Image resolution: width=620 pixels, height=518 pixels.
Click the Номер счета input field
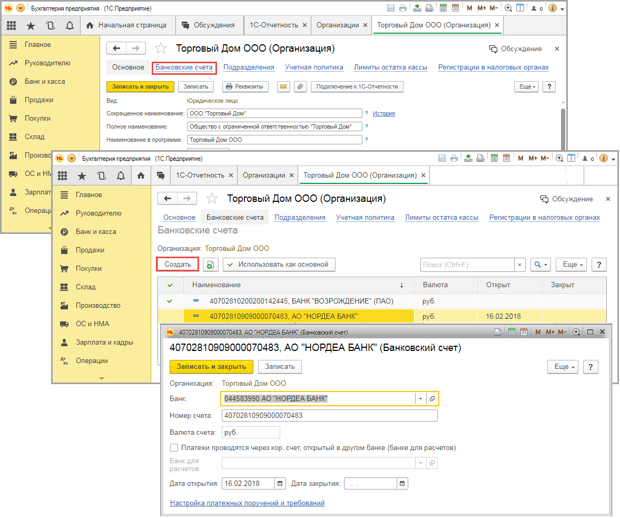coord(329,416)
